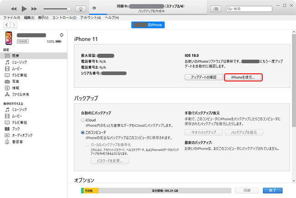
Task: Open 写真 in the sidebar
Action: [15, 81]
